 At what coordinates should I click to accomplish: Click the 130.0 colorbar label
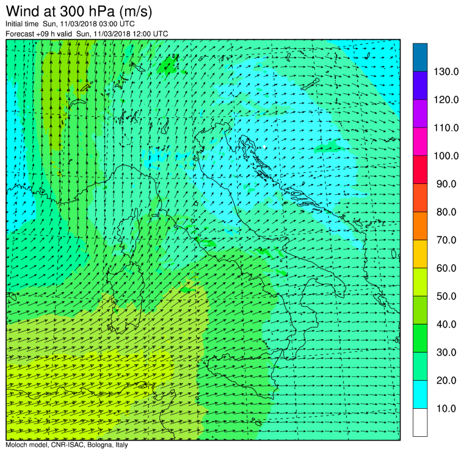(446, 71)
